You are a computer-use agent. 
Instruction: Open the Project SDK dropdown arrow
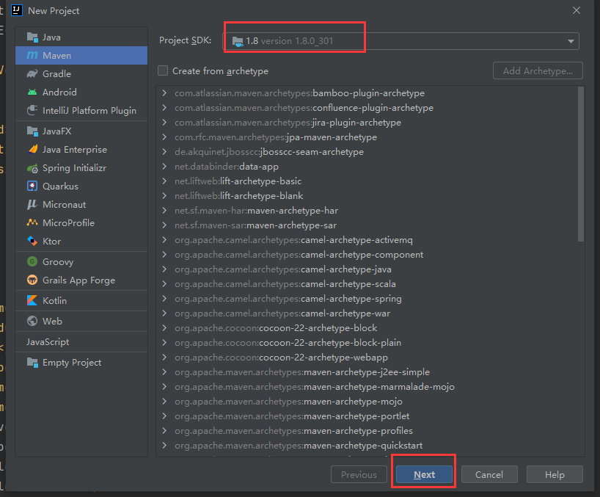click(571, 41)
